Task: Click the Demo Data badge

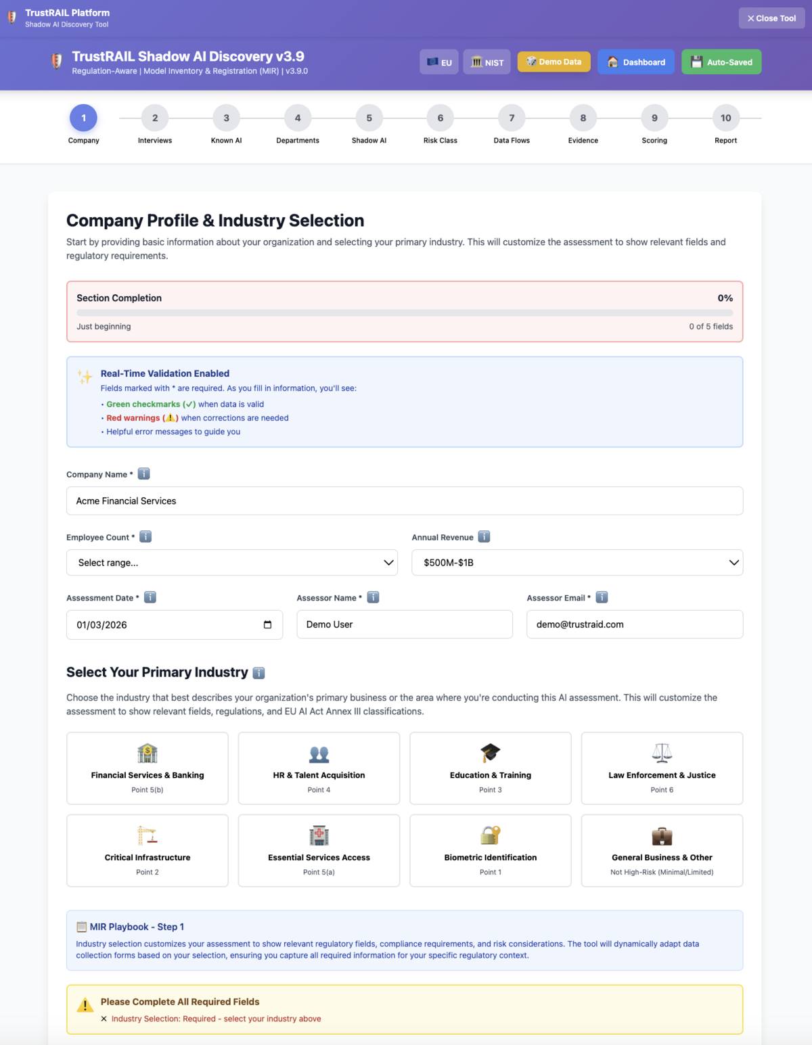Action: click(x=554, y=62)
